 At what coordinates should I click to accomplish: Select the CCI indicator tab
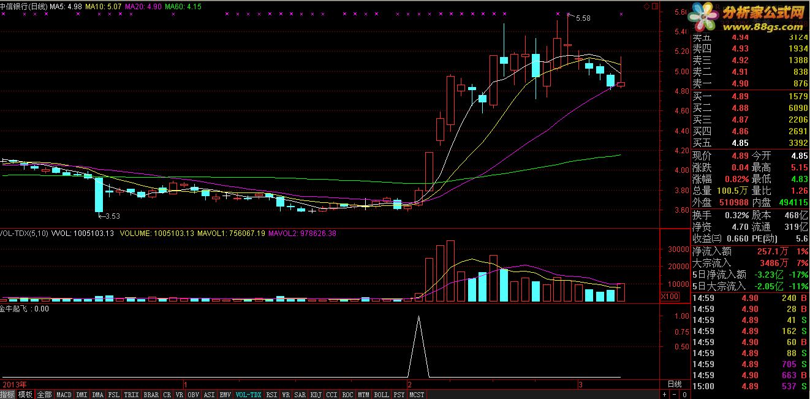332,395
